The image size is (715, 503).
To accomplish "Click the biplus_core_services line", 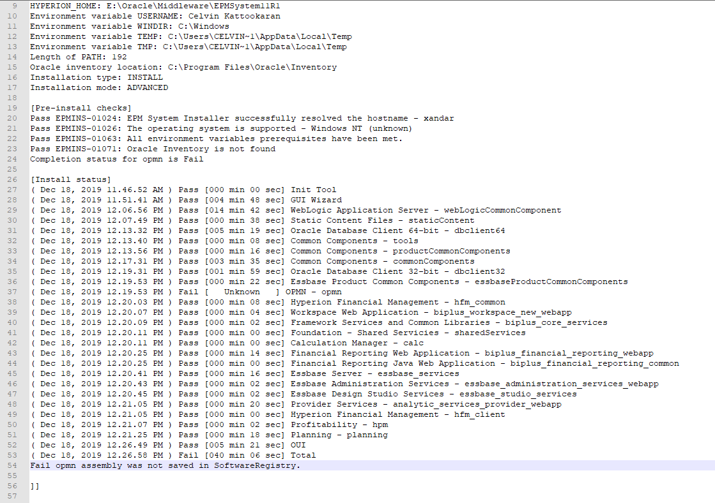I will (319, 322).
